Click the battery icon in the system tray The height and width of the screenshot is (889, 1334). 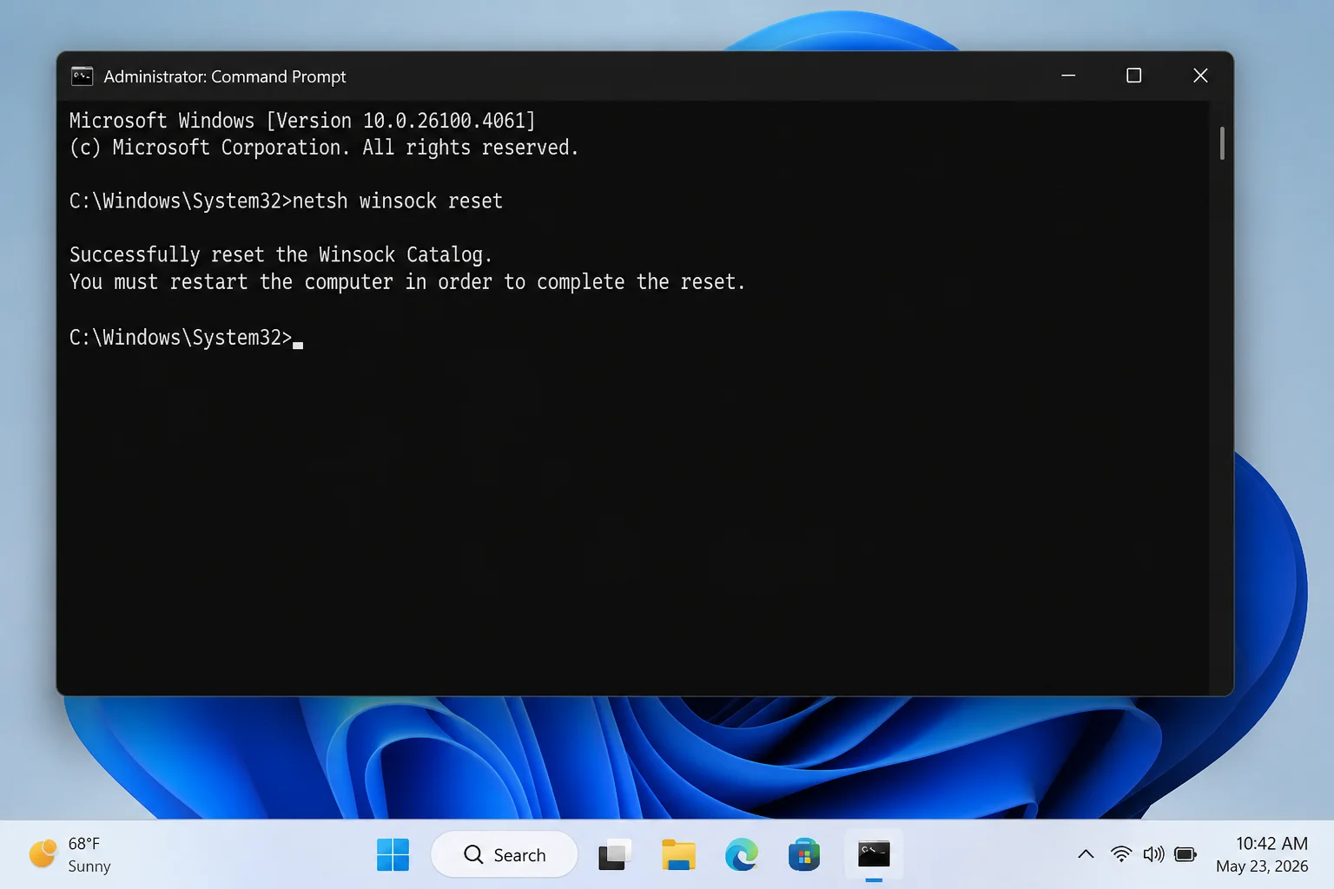pyautogui.click(x=1185, y=854)
